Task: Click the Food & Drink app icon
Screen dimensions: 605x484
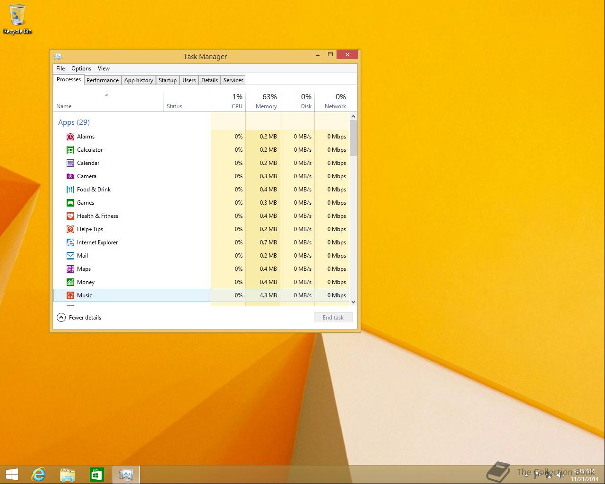Action: click(x=70, y=190)
